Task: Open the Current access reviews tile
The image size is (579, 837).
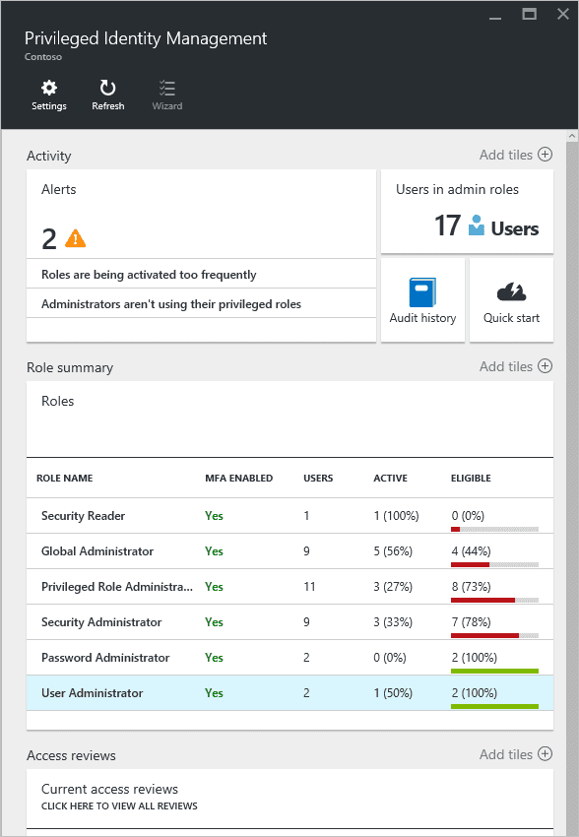Action: (289, 798)
